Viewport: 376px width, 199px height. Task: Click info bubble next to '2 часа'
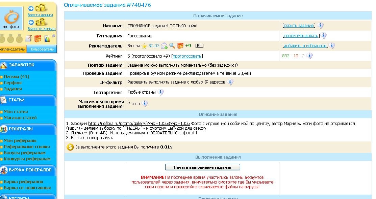point(145,104)
